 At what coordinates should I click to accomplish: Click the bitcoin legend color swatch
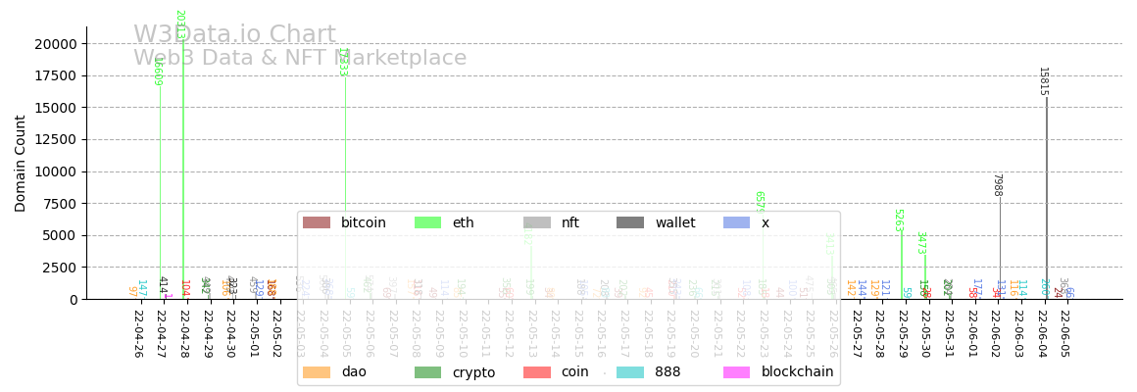click(x=317, y=223)
